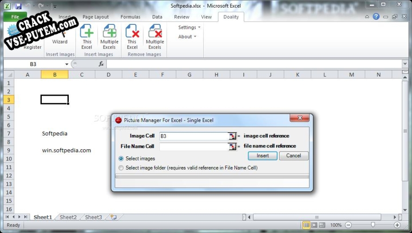Image resolution: width=412 pixels, height=233 pixels.
Task: Expand the formula bar
Action: click(404, 64)
